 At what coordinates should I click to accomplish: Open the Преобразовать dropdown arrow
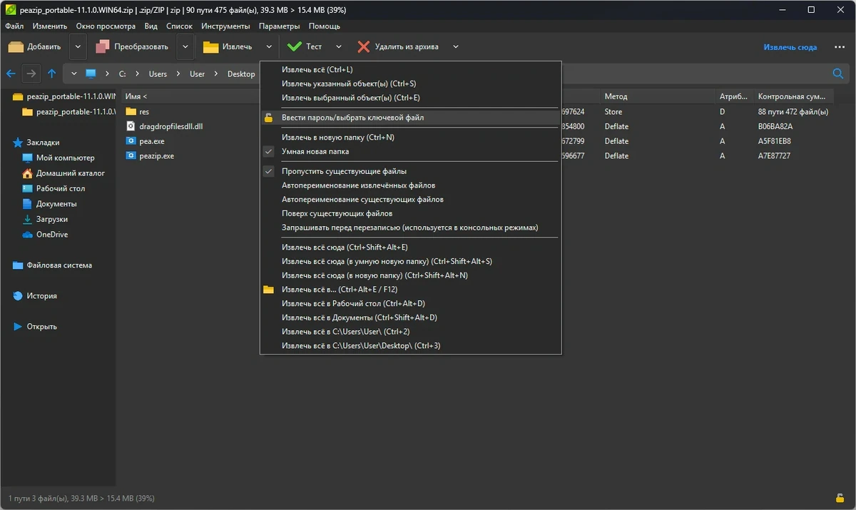coord(185,47)
